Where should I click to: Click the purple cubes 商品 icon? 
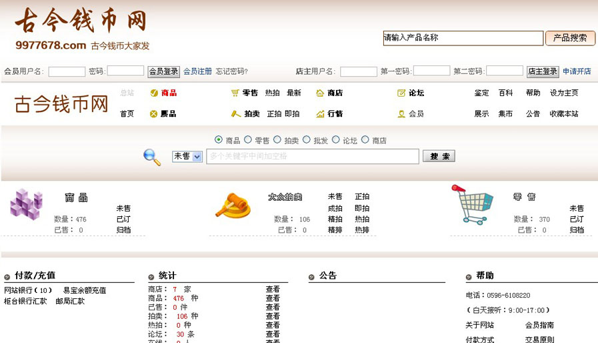tap(26, 204)
